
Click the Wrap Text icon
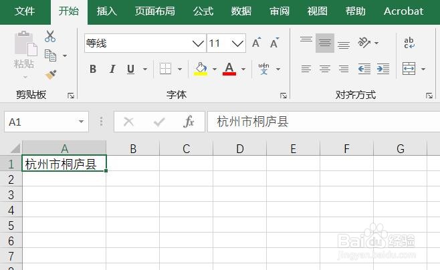pyautogui.click(x=409, y=43)
